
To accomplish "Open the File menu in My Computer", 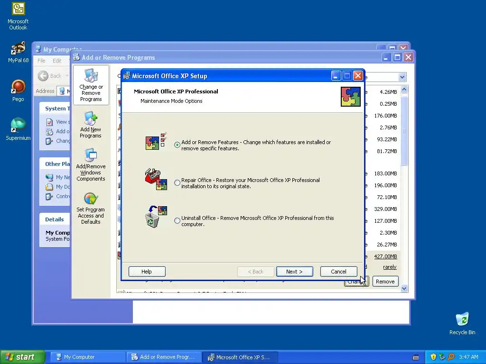I will pos(41,61).
